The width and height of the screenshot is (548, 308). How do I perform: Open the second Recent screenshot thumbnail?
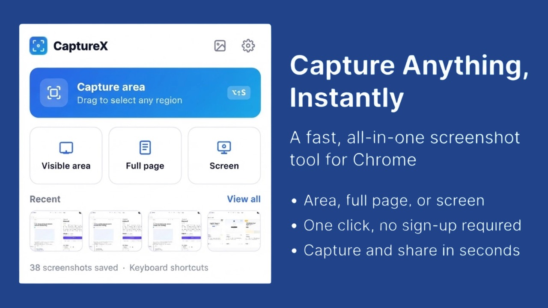[115, 231]
